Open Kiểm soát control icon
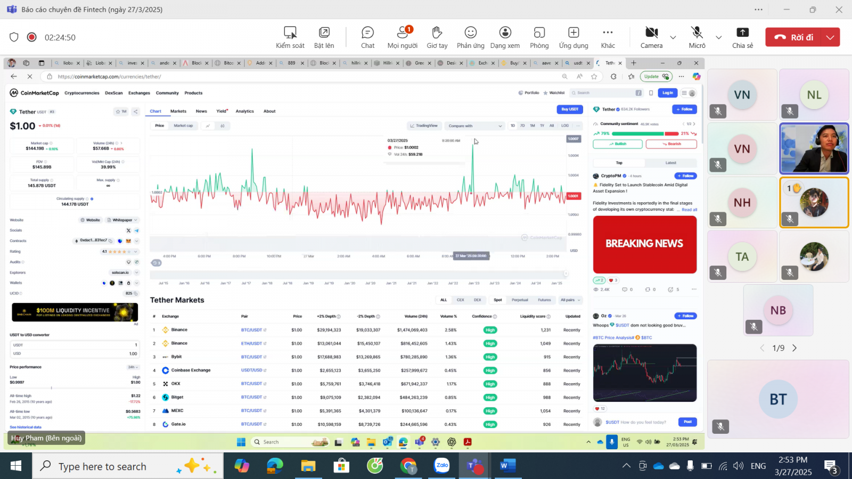852x479 pixels. click(x=290, y=37)
